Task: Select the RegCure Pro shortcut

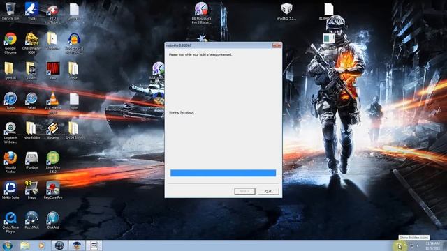Action: (x=53, y=190)
